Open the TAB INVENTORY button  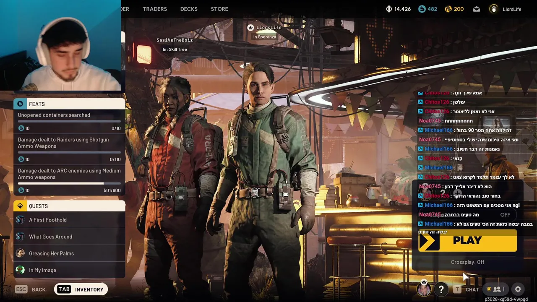tap(81, 289)
